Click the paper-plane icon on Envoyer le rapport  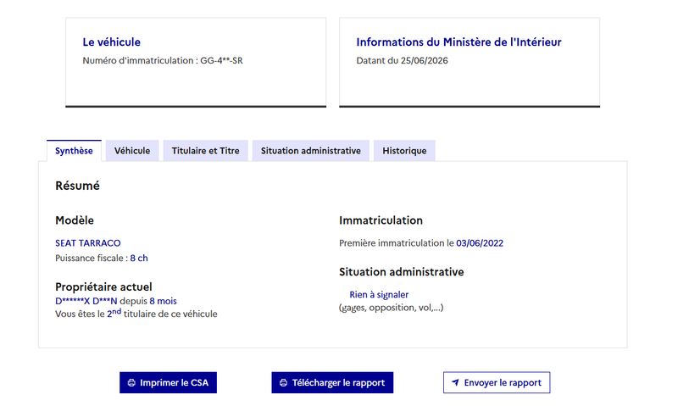click(x=455, y=382)
